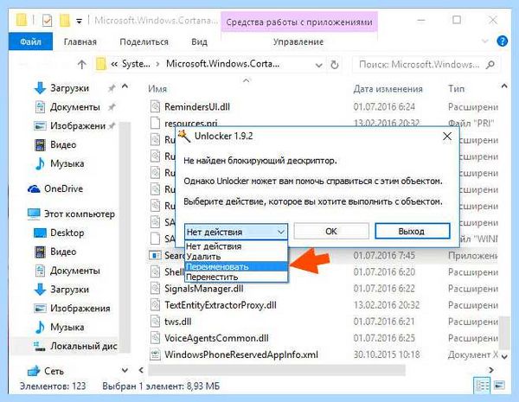Select Сеть in navigation pane
The height and width of the screenshot is (402, 519).
pyautogui.click(x=54, y=371)
